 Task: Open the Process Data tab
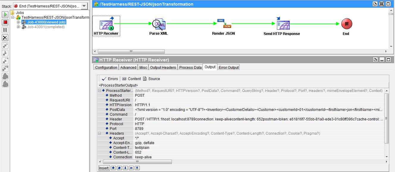[190, 67]
